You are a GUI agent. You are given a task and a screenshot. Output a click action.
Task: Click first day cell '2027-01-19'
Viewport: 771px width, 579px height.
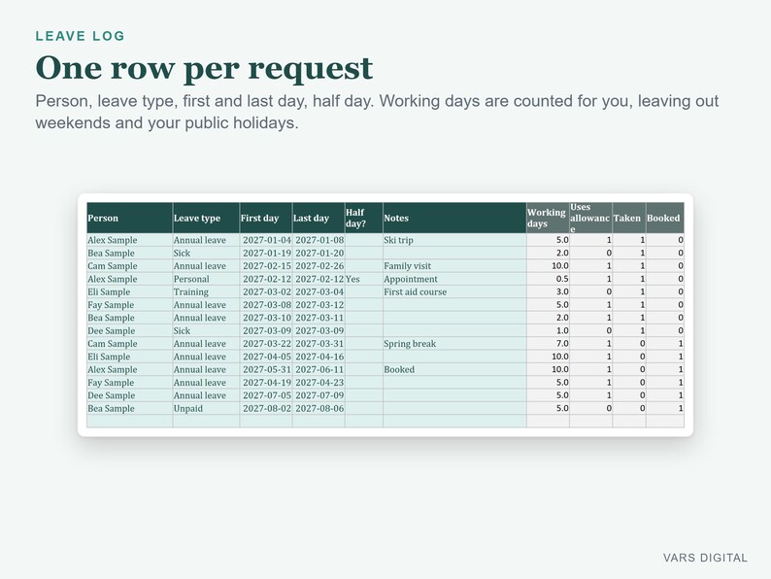pos(266,253)
